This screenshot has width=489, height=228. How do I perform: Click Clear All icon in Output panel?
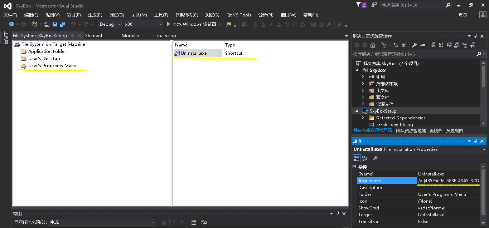point(194,222)
